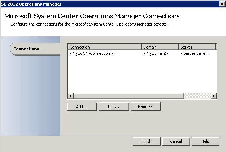Open Edit... for the connection
226x152 pixels.
(114, 107)
